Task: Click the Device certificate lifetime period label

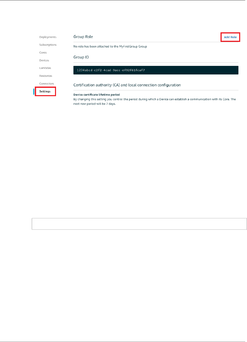Action: pos(97,95)
